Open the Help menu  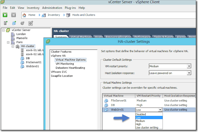tap(82, 8)
